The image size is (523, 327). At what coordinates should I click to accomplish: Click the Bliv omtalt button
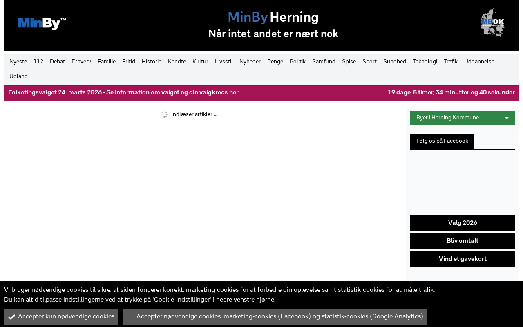point(463,241)
